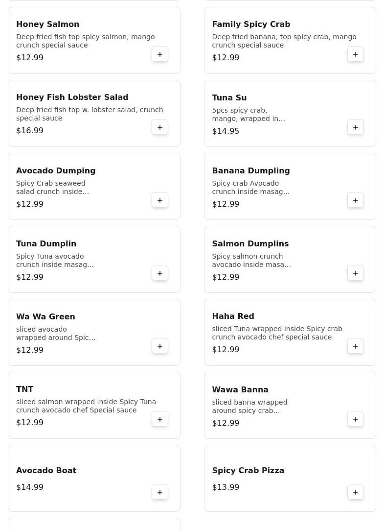Expand truncated Tuna Su description
The height and width of the screenshot is (531, 384).
248,115
